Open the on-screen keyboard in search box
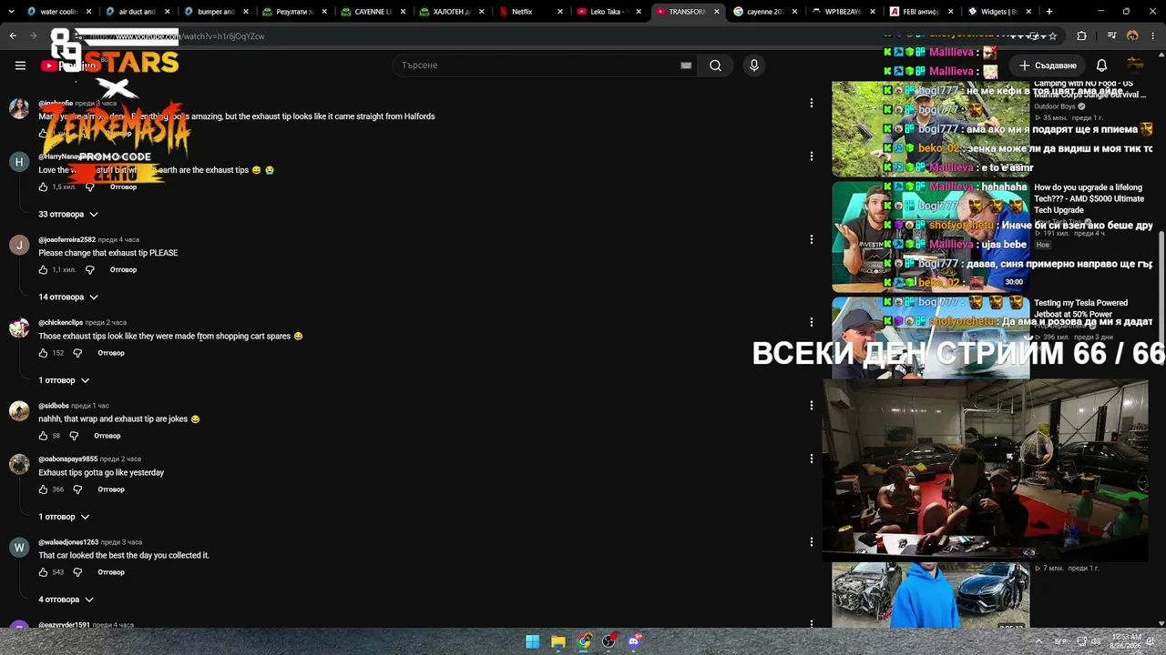This screenshot has height=655, width=1166. (x=686, y=65)
